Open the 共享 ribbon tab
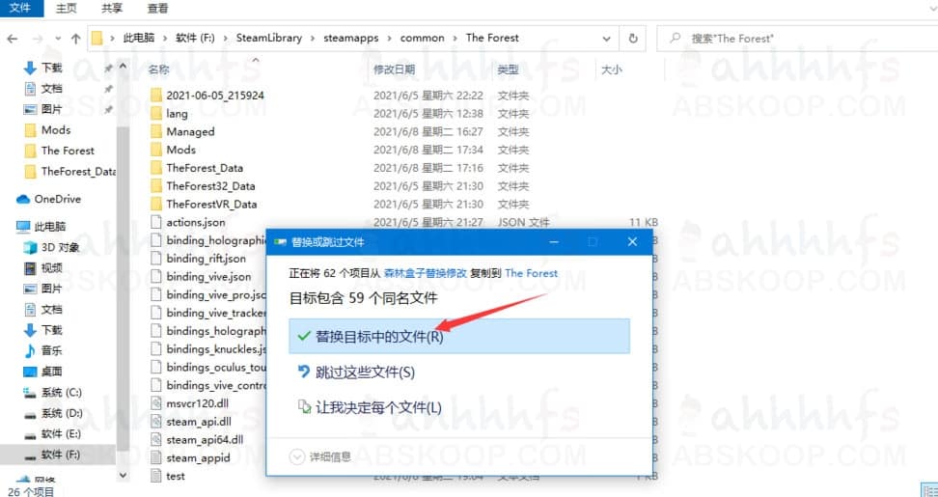 tap(111, 9)
